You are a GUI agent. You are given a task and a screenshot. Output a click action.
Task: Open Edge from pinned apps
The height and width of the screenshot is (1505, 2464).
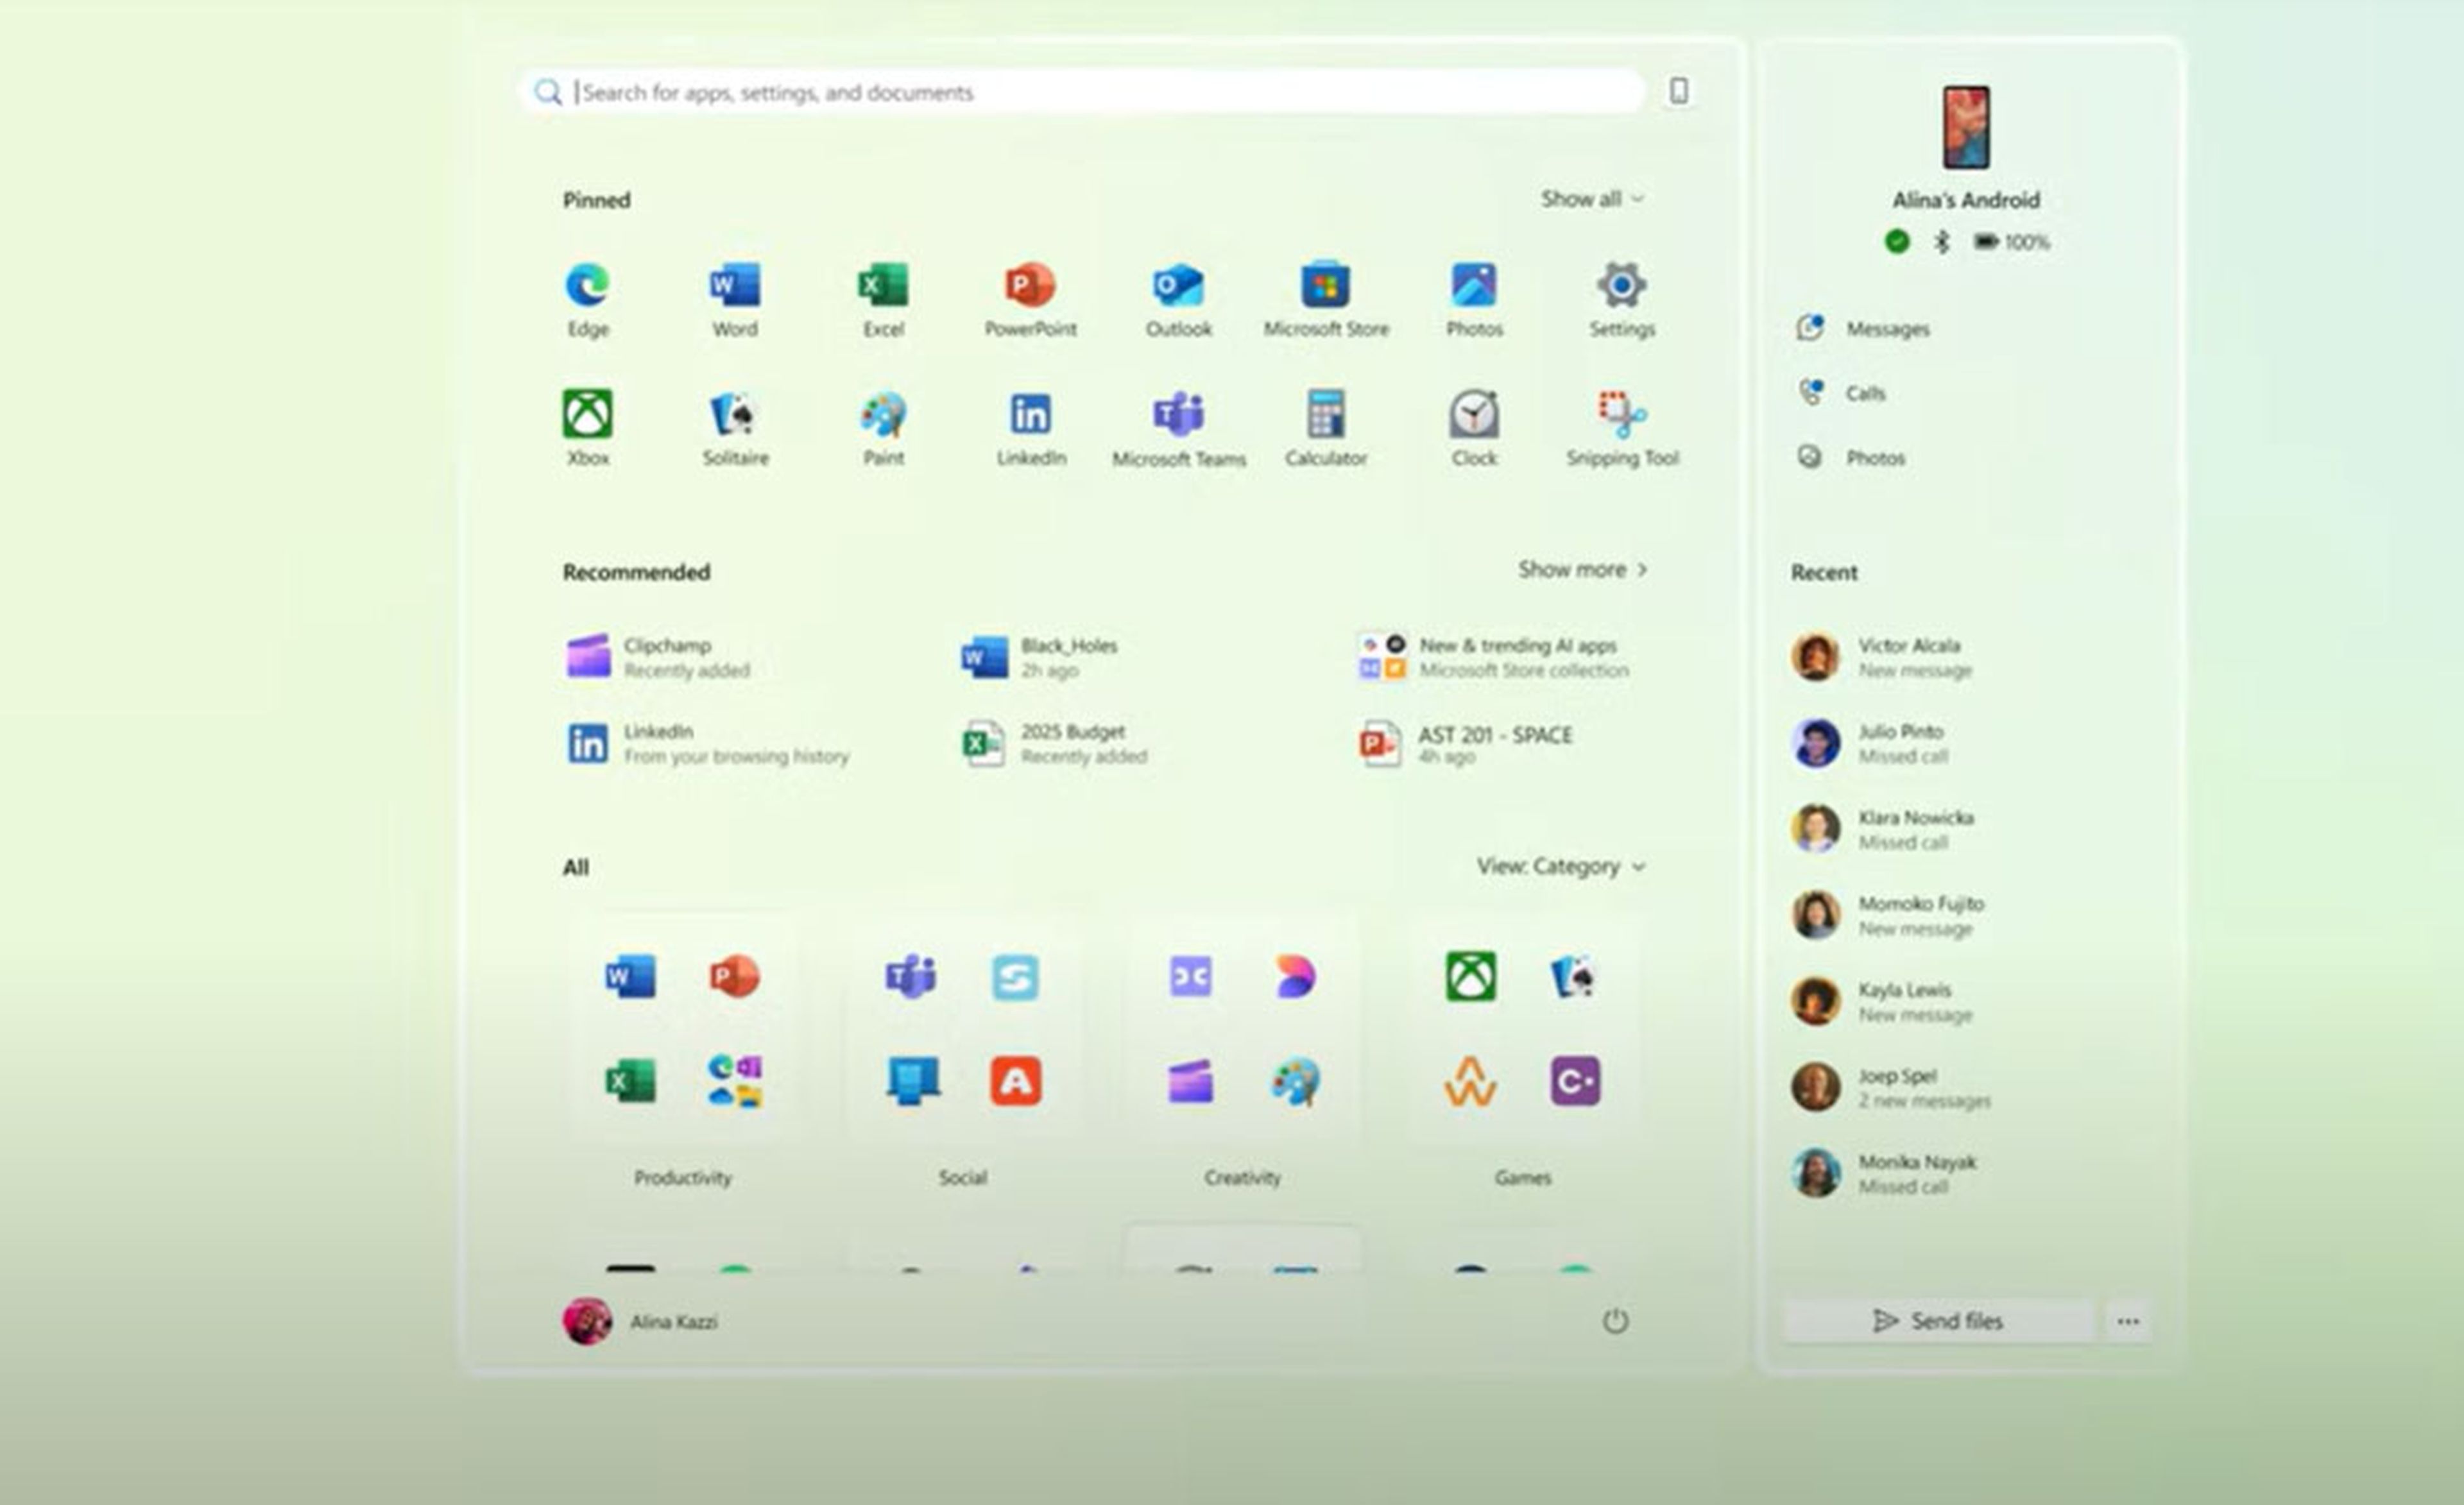(588, 299)
